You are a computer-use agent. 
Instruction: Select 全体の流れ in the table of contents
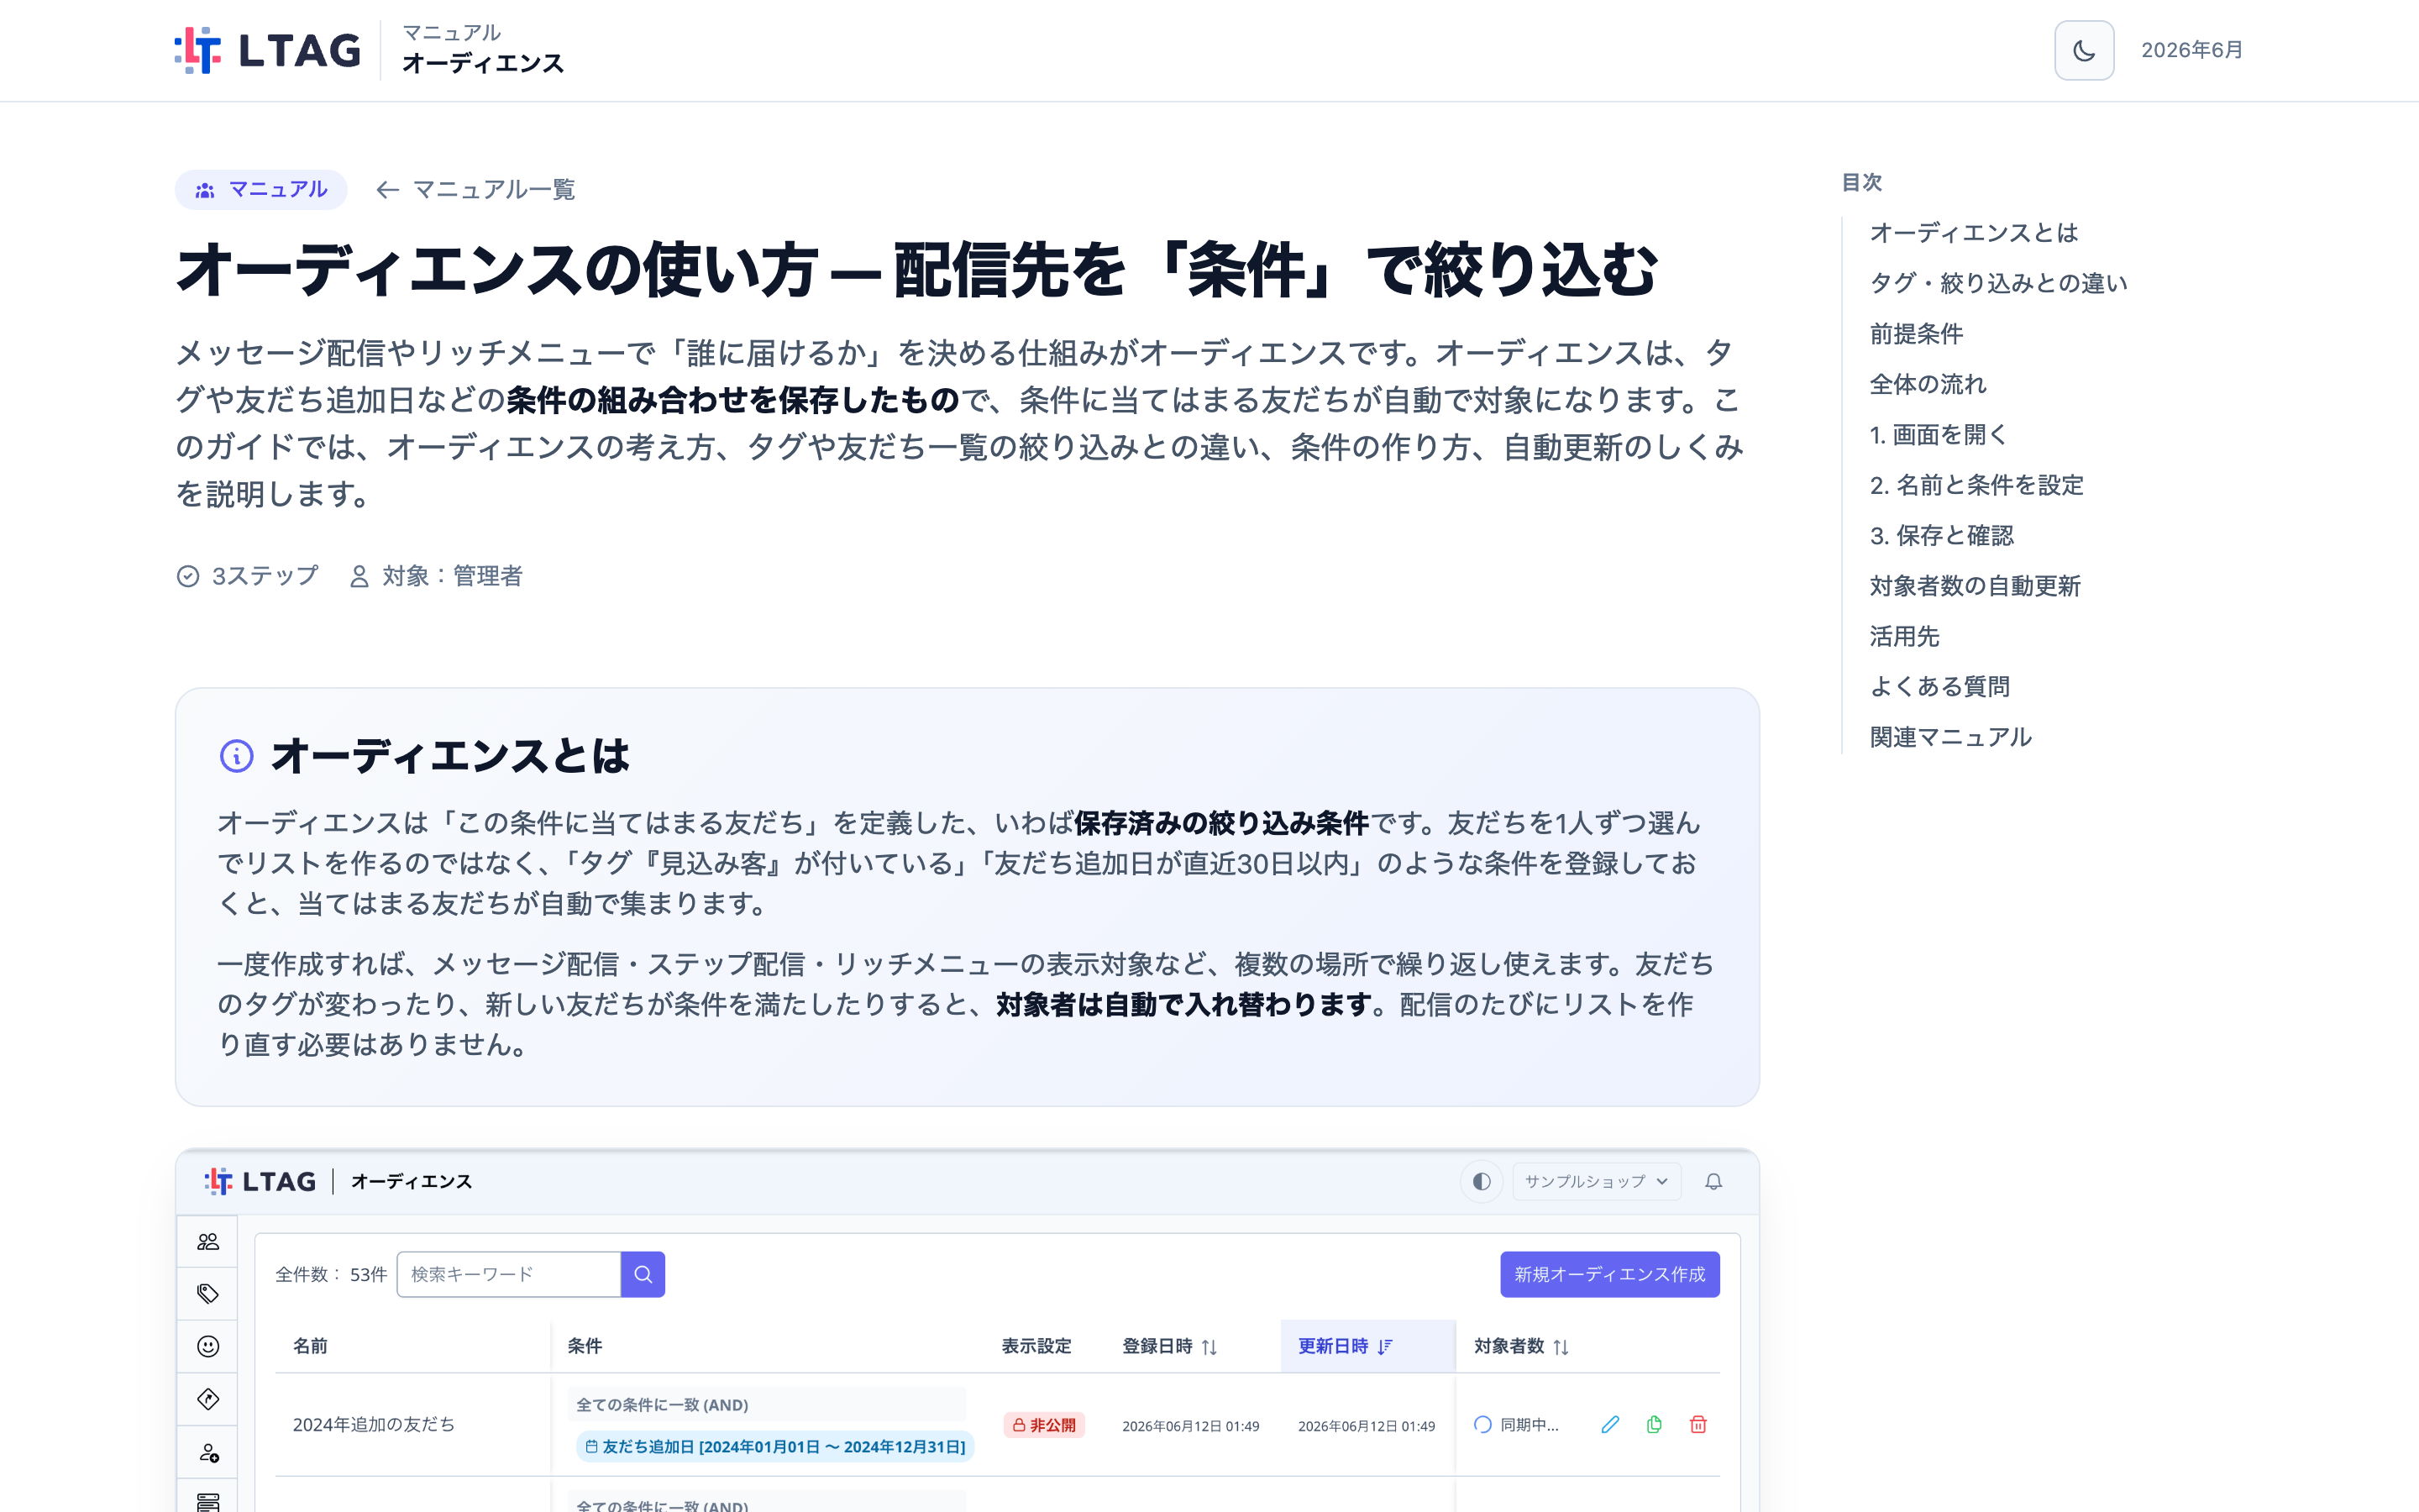[x=1928, y=384]
